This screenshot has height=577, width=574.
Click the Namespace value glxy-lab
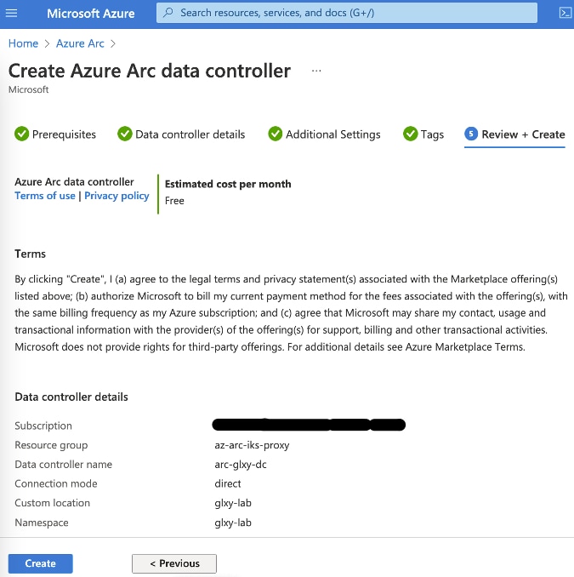pyautogui.click(x=233, y=523)
